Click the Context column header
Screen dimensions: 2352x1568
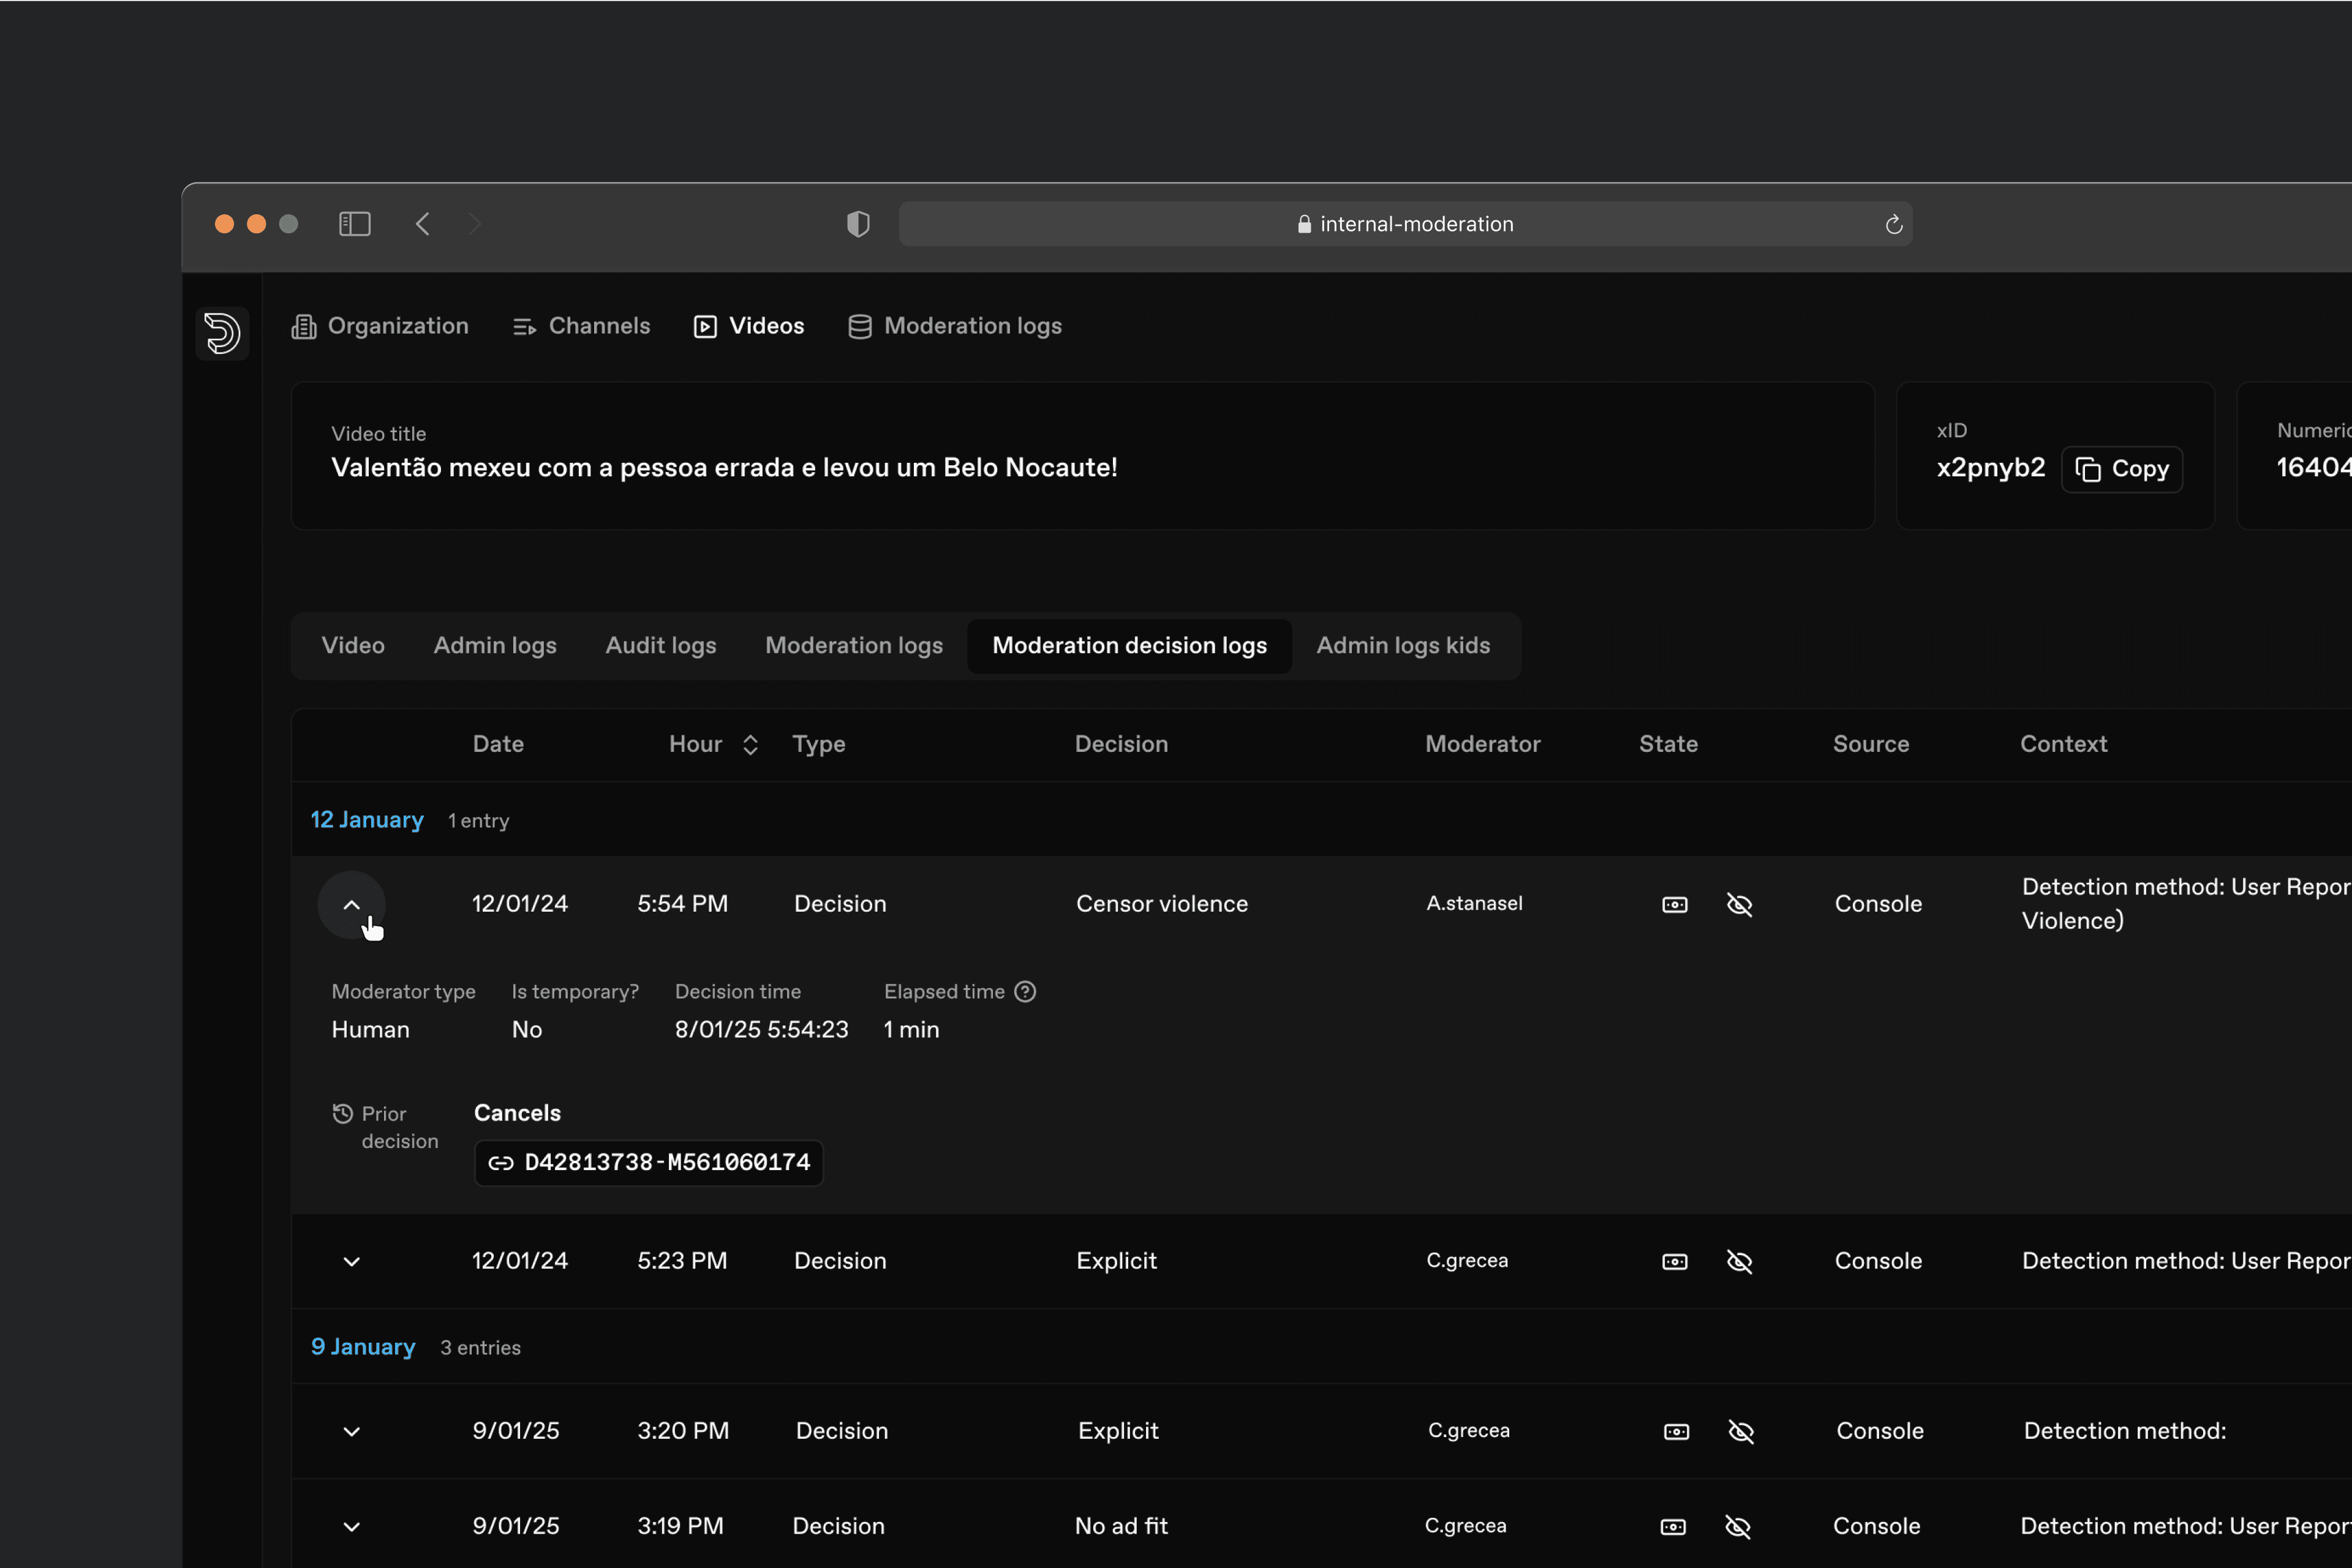pyautogui.click(x=2064, y=744)
